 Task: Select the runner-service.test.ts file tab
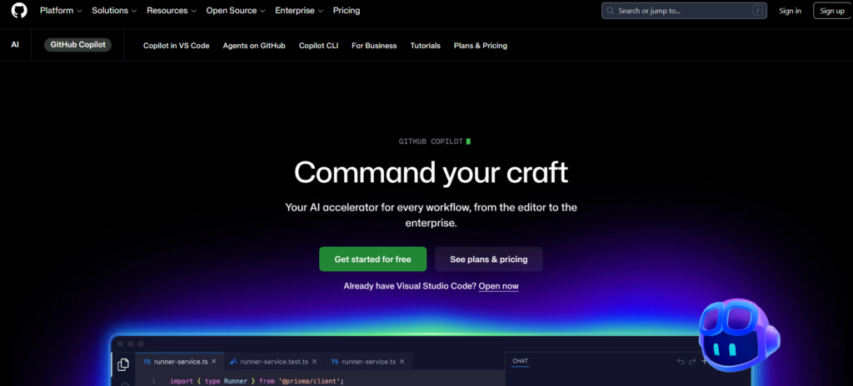(x=273, y=362)
